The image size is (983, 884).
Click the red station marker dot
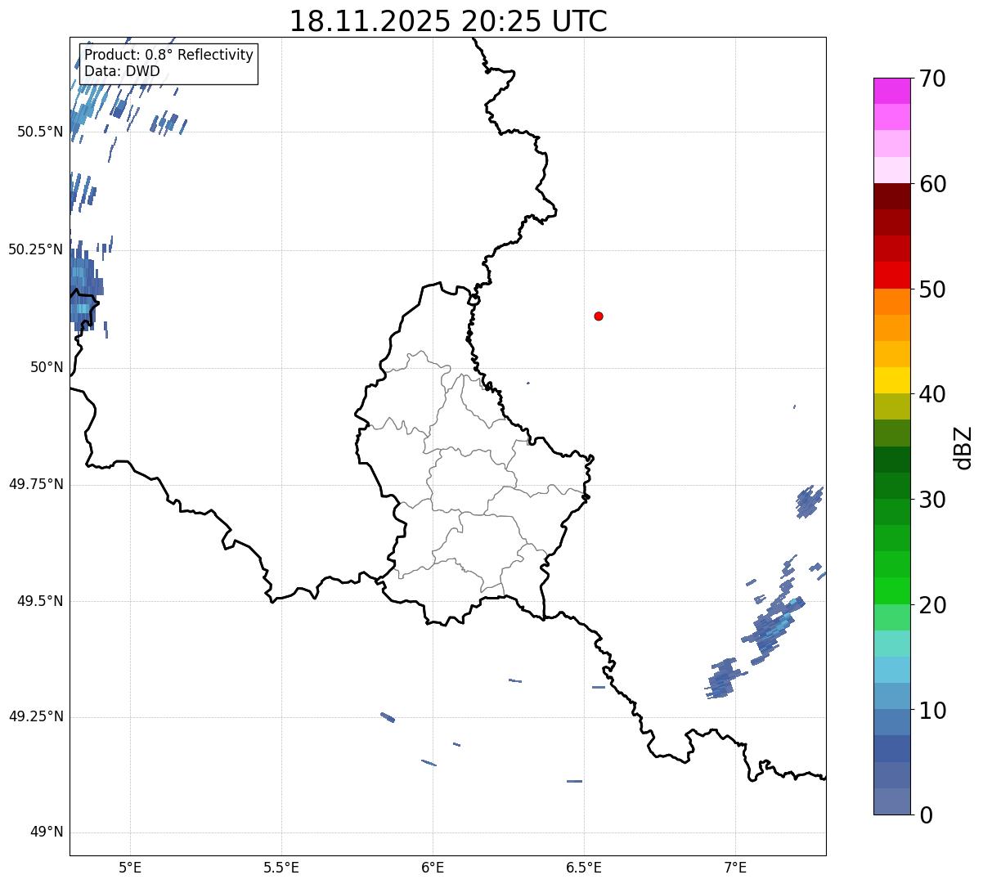[x=599, y=316]
